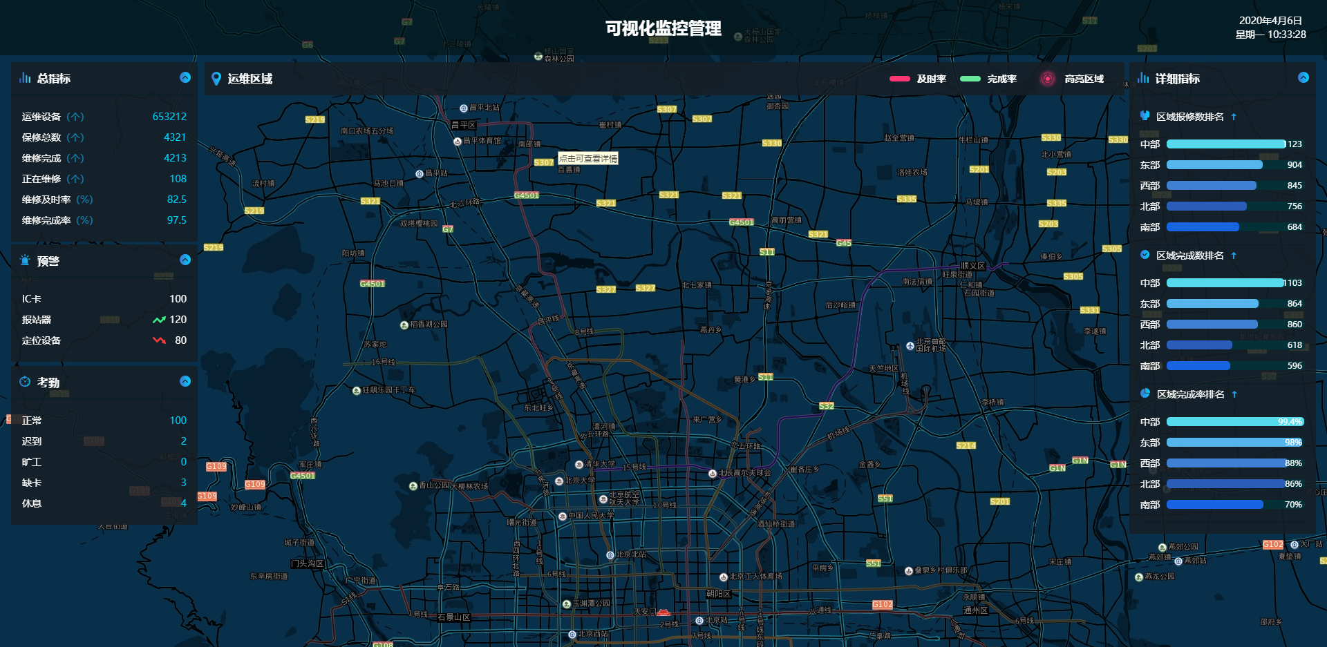Click the 玉渊潭公园 map marker
The height and width of the screenshot is (647, 1327).
tap(567, 604)
